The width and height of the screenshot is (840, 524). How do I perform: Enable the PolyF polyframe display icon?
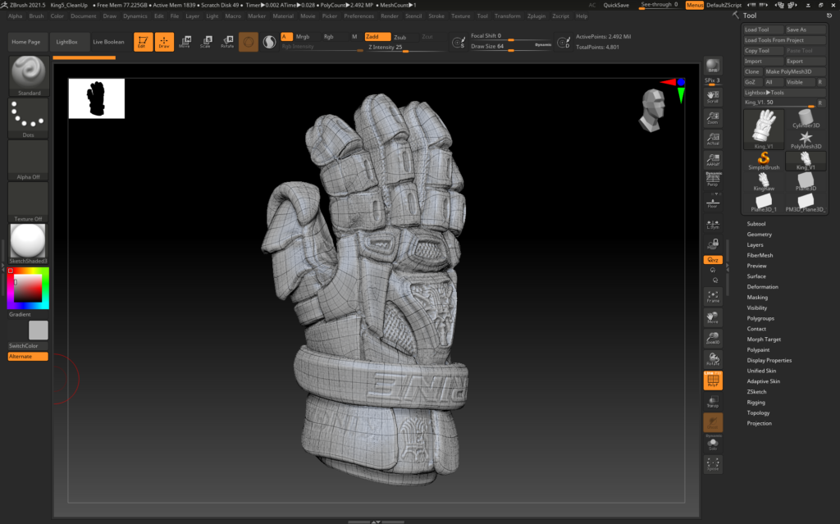click(x=713, y=380)
